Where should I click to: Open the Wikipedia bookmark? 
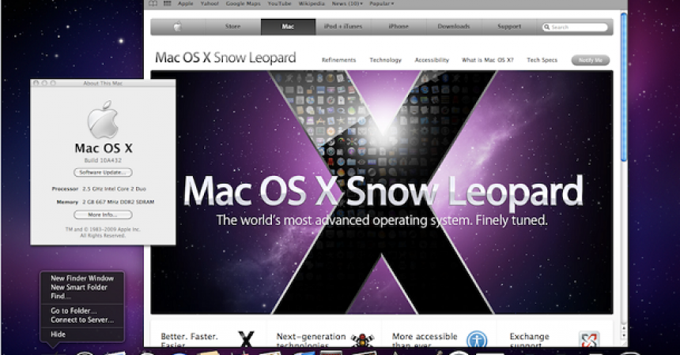(312, 3)
